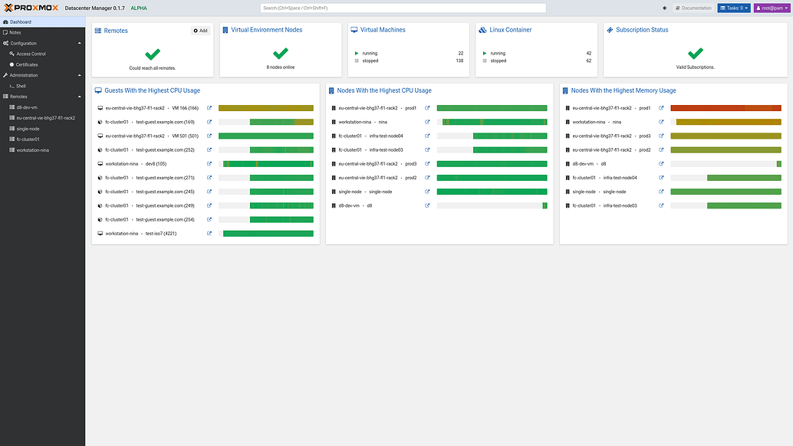Open external link for VM 166 guest
Image resolution: width=793 pixels, height=446 pixels.
click(209, 108)
